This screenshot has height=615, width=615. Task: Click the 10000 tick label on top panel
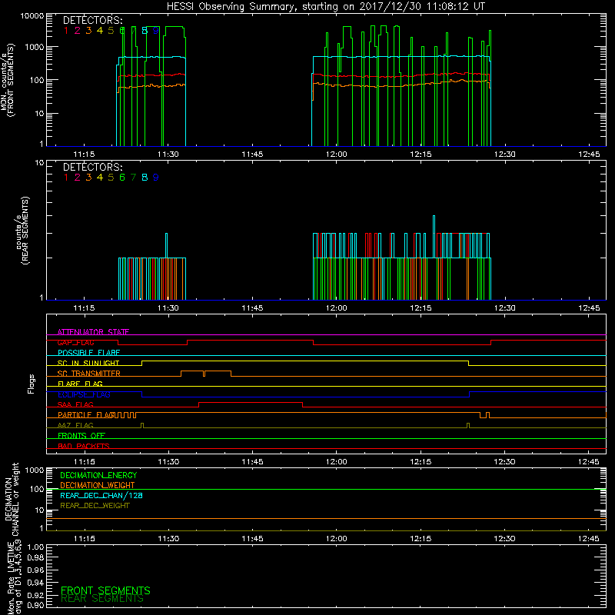(x=32, y=16)
